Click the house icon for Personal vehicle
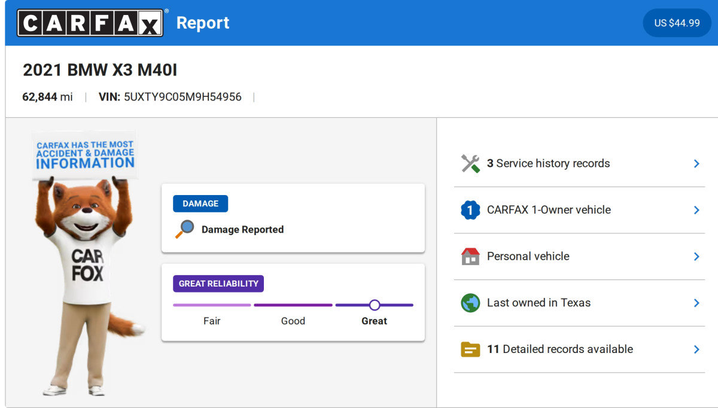 pyautogui.click(x=470, y=256)
